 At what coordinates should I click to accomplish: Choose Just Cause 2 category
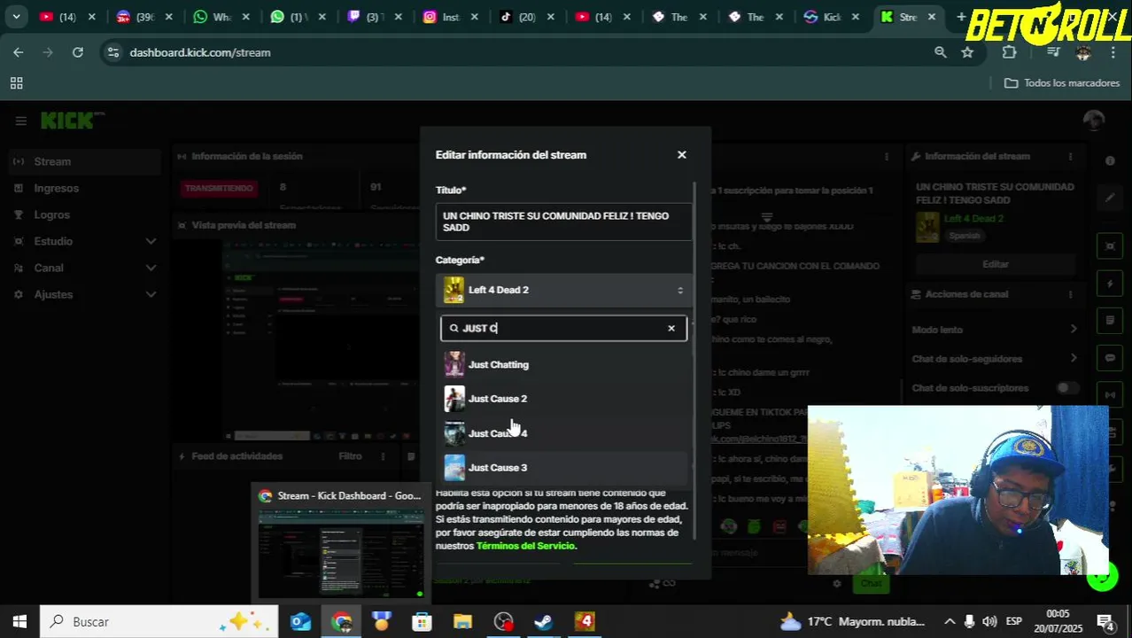pos(563,399)
